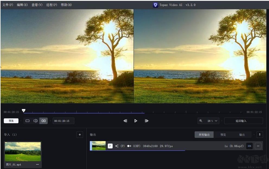Open the 帮助(H) menu

pyautogui.click(x=66, y=5)
